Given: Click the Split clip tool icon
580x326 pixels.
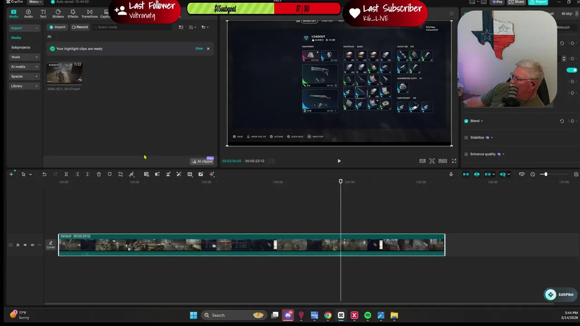Looking at the screenshot, I should coord(66,174).
